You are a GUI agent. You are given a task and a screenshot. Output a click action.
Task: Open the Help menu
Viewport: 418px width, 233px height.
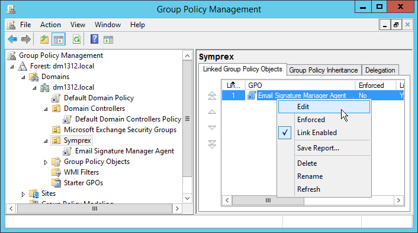tap(137, 25)
